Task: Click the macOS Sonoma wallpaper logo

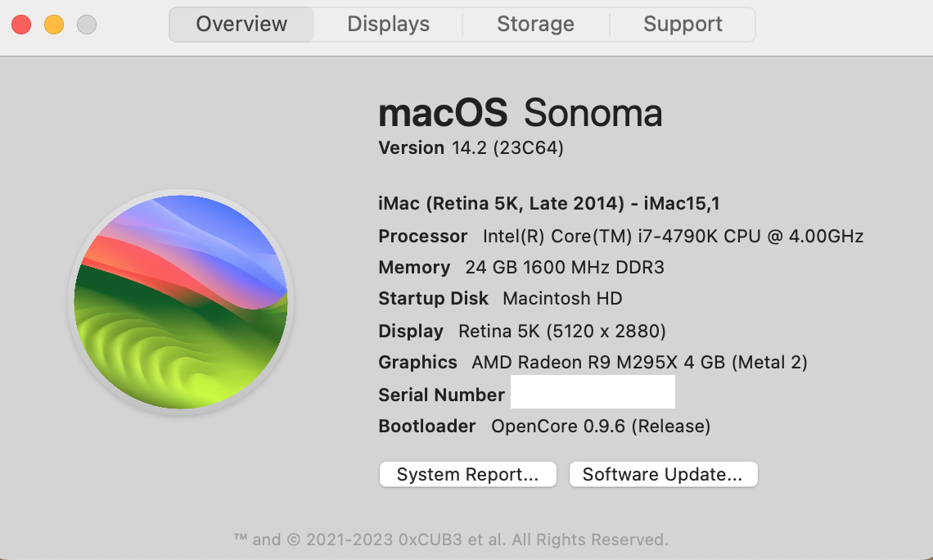Action: pyautogui.click(x=181, y=301)
